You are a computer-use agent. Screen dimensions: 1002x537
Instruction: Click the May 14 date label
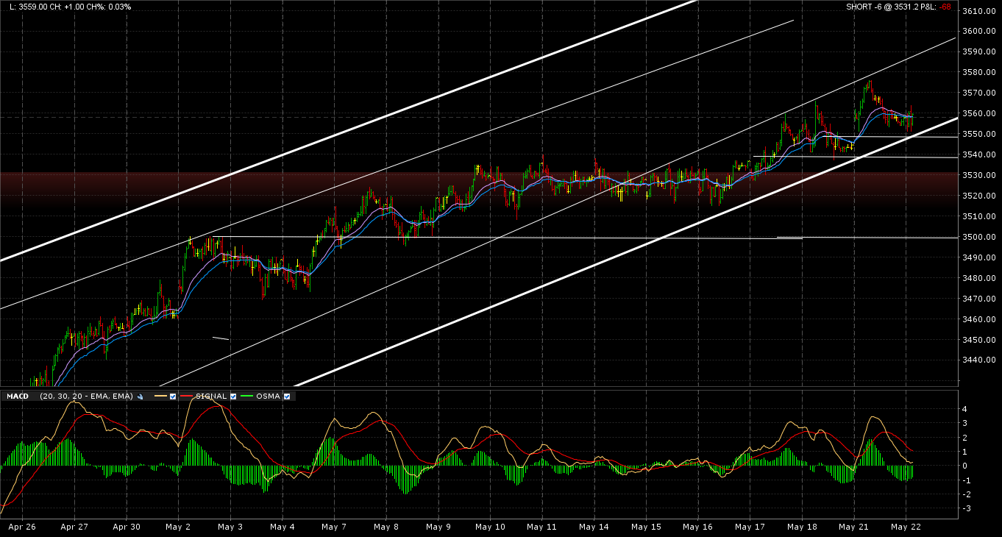594,527
